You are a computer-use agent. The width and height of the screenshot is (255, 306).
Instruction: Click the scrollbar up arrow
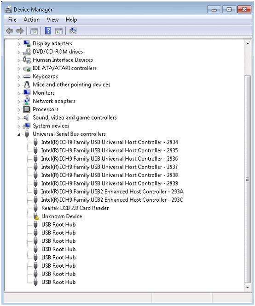[248, 43]
